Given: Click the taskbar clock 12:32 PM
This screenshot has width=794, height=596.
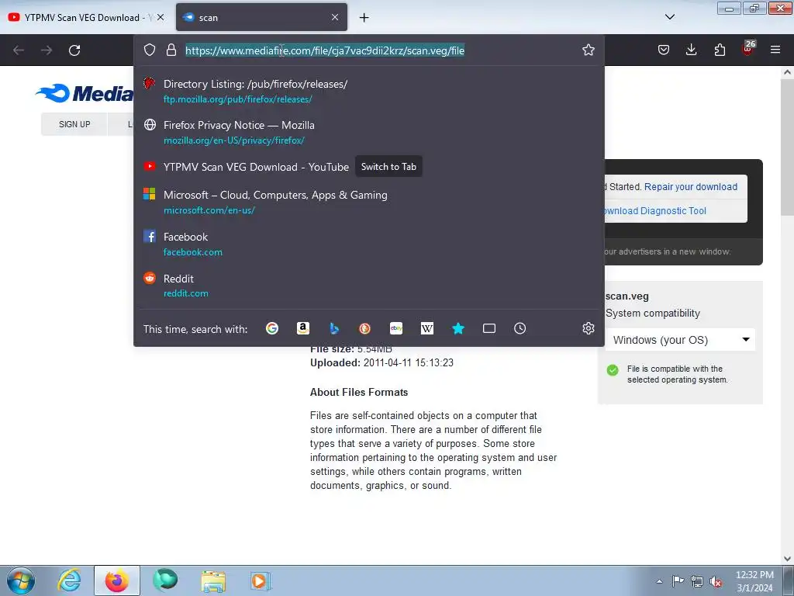Looking at the screenshot, I should (754, 581).
